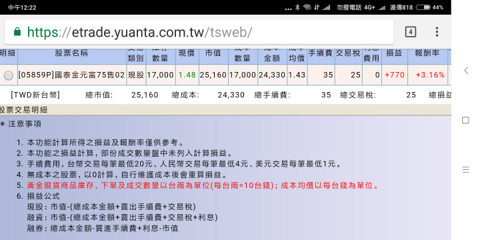Tap the Bluetooth icon in status bar
The width and height of the screenshot is (480, 240).
point(297,7)
